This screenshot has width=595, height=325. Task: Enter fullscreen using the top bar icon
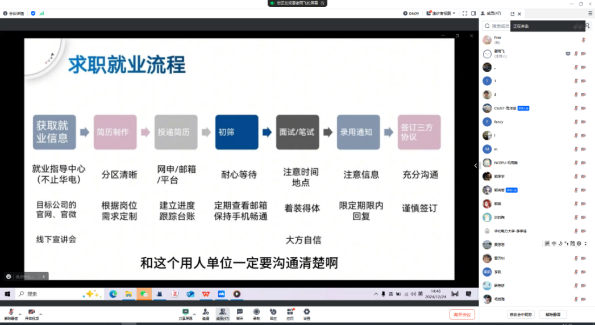pos(464,13)
